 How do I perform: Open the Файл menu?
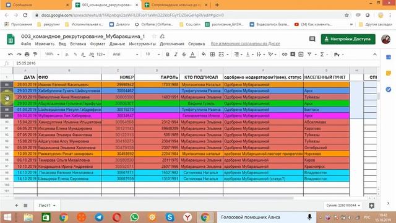[x=26, y=44]
